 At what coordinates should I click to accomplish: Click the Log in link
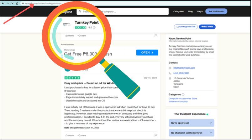pos(200,11)
